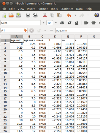Screen dimensions: 100x133
Task: Select row 10 header
Action: 5,73
